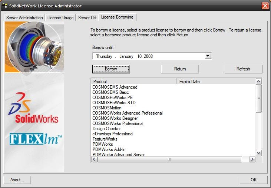Click the list's scroll down arrow

pyautogui.click(x=258, y=153)
